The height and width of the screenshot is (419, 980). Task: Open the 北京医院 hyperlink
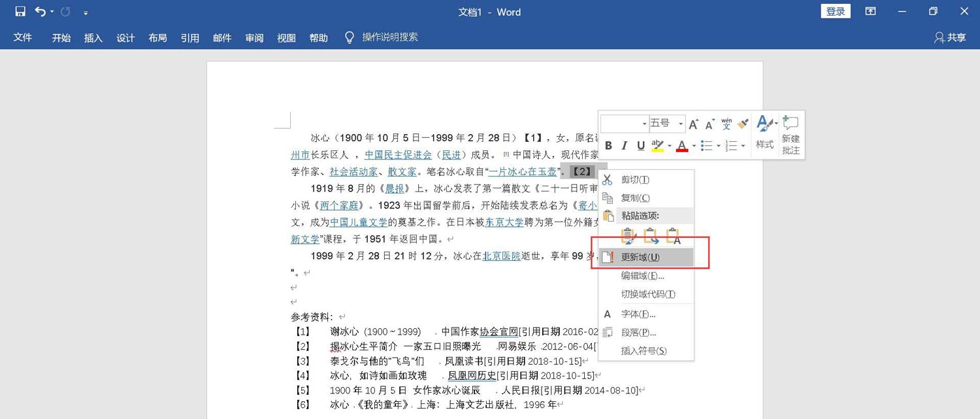(501, 256)
